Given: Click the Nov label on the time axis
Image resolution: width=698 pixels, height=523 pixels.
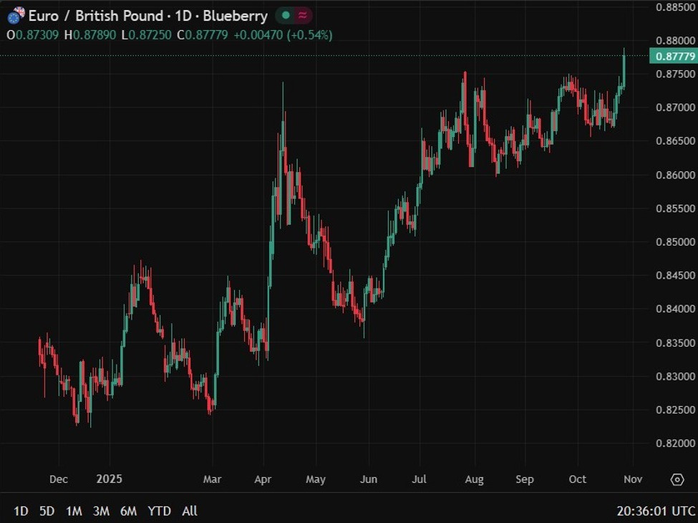Looking at the screenshot, I should point(632,479).
